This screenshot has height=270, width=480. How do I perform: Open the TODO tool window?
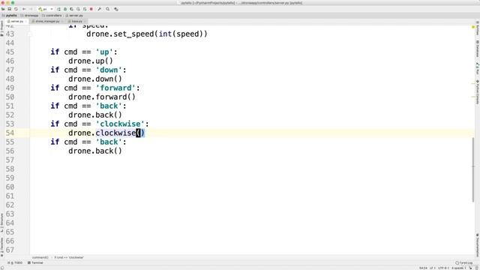tap(15, 263)
